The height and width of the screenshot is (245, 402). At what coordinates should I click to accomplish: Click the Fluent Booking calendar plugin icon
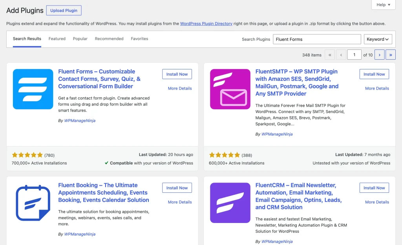point(33,203)
